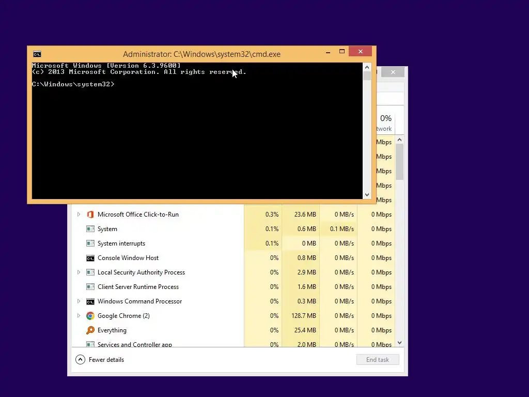Click the Everything search app icon

tap(90, 330)
